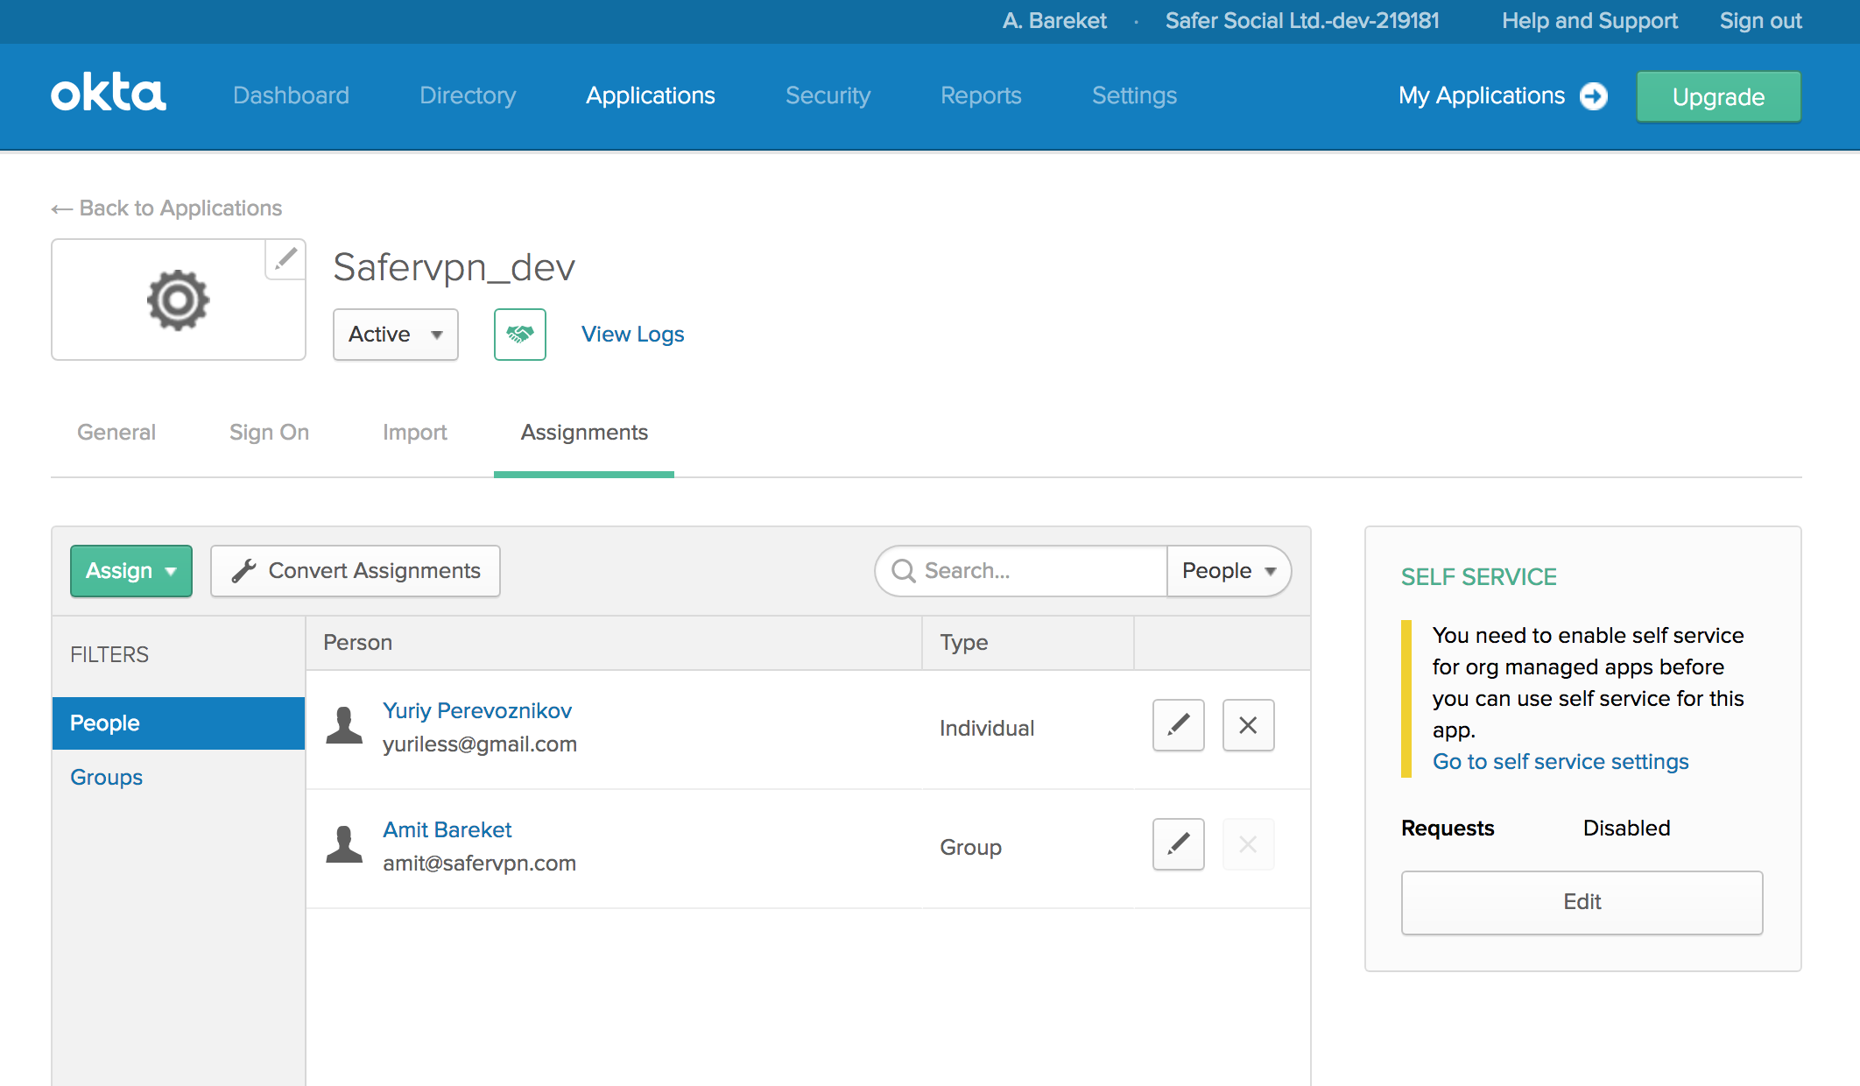Image resolution: width=1860 pixels, height=1086 pixels.
Task: Click the handshake integration icon next to Active
Action: pos(519,334)
